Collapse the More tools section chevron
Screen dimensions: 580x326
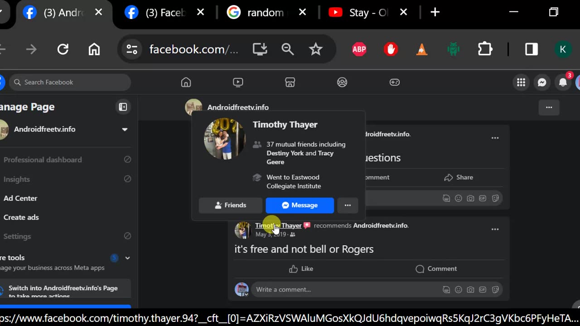127,258
